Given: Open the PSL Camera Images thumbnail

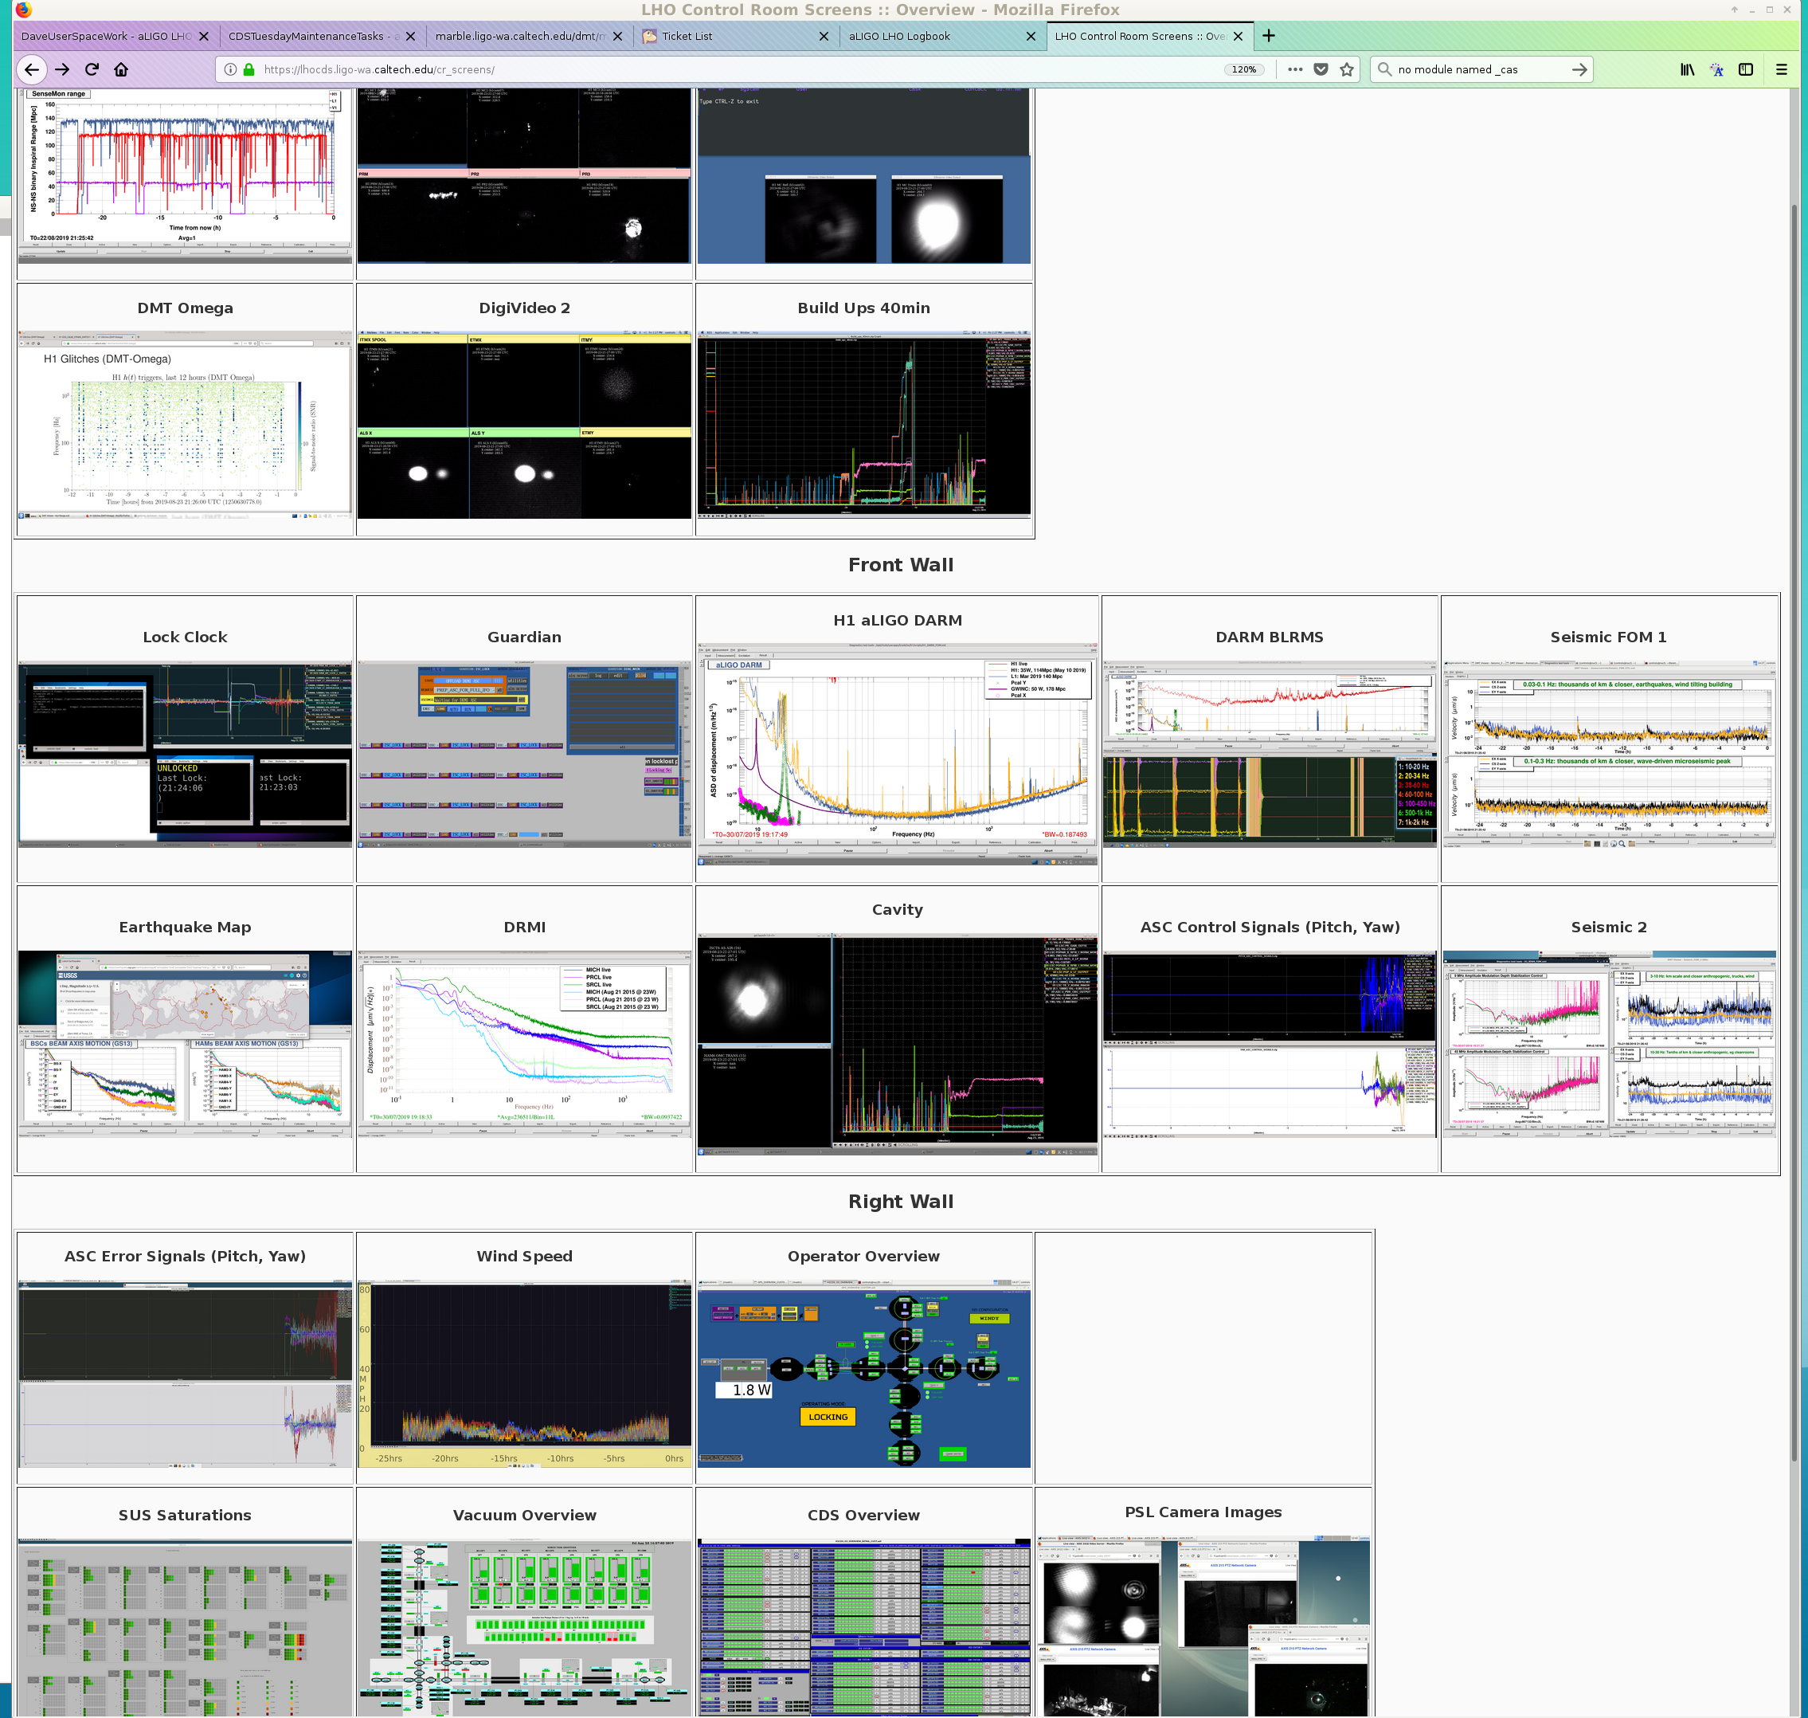Looking at the screenshot, I should click(1203, 1626).
